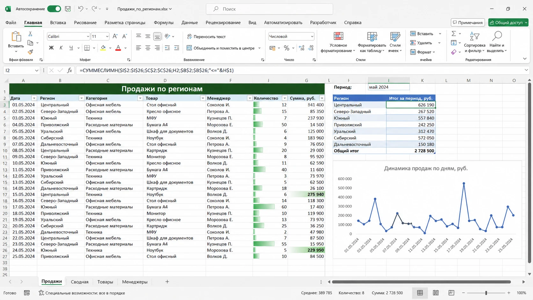The height and width of the screenshot is (300, 533).
Task: Click the Общий доступ share button
Action: pos(508,22)
